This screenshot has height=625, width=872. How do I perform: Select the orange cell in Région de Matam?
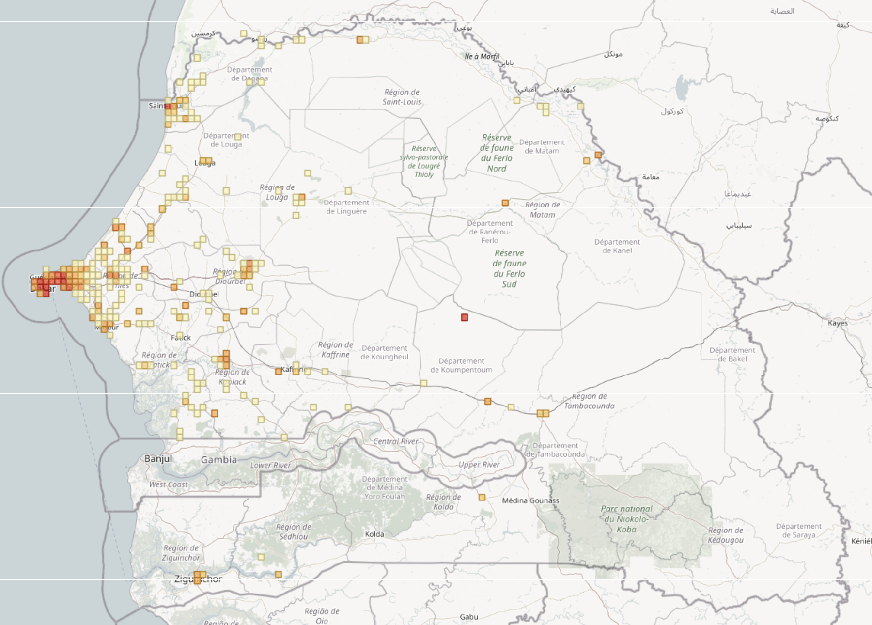pos(504,202)
